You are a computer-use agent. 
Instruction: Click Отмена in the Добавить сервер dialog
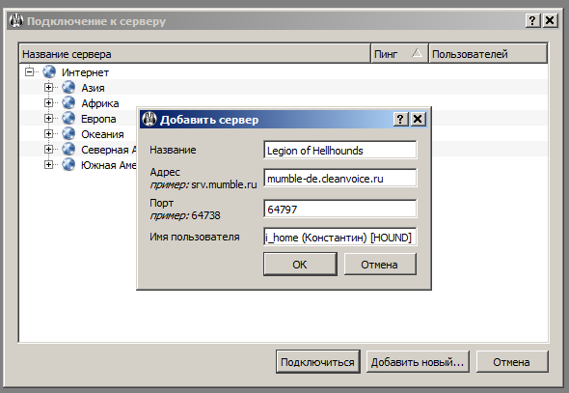(x=380, y=265)
